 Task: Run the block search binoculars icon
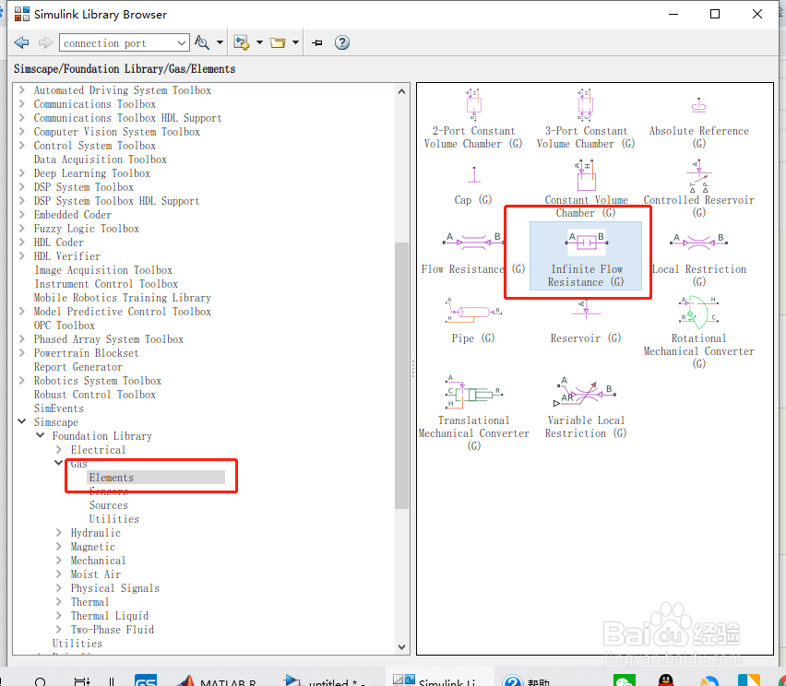[201, 42]
